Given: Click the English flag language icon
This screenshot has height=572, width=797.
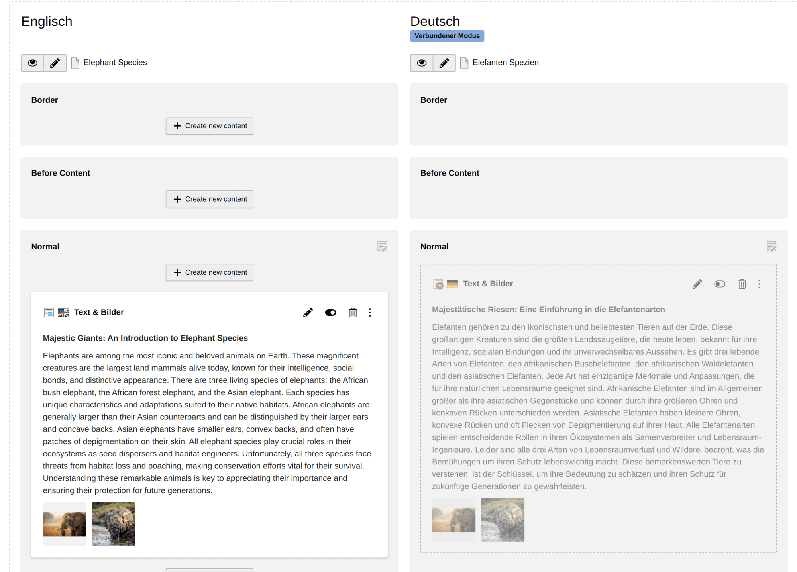Looking at the screenshot, I should point(63,313).
